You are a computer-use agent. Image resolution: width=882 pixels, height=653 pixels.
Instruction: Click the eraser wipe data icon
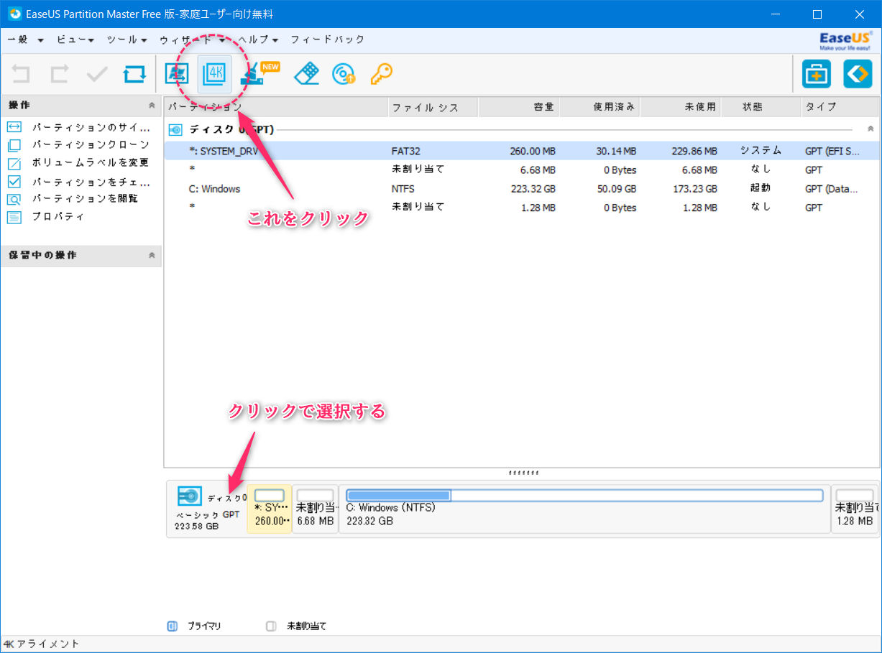click(x=306, y=74)
